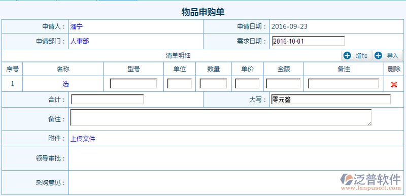Image resolution: width=406 pixels, height=196 pixels.
Task: Click the 申请日期 value 2016-09-23
Action: (x=289, y=26)
